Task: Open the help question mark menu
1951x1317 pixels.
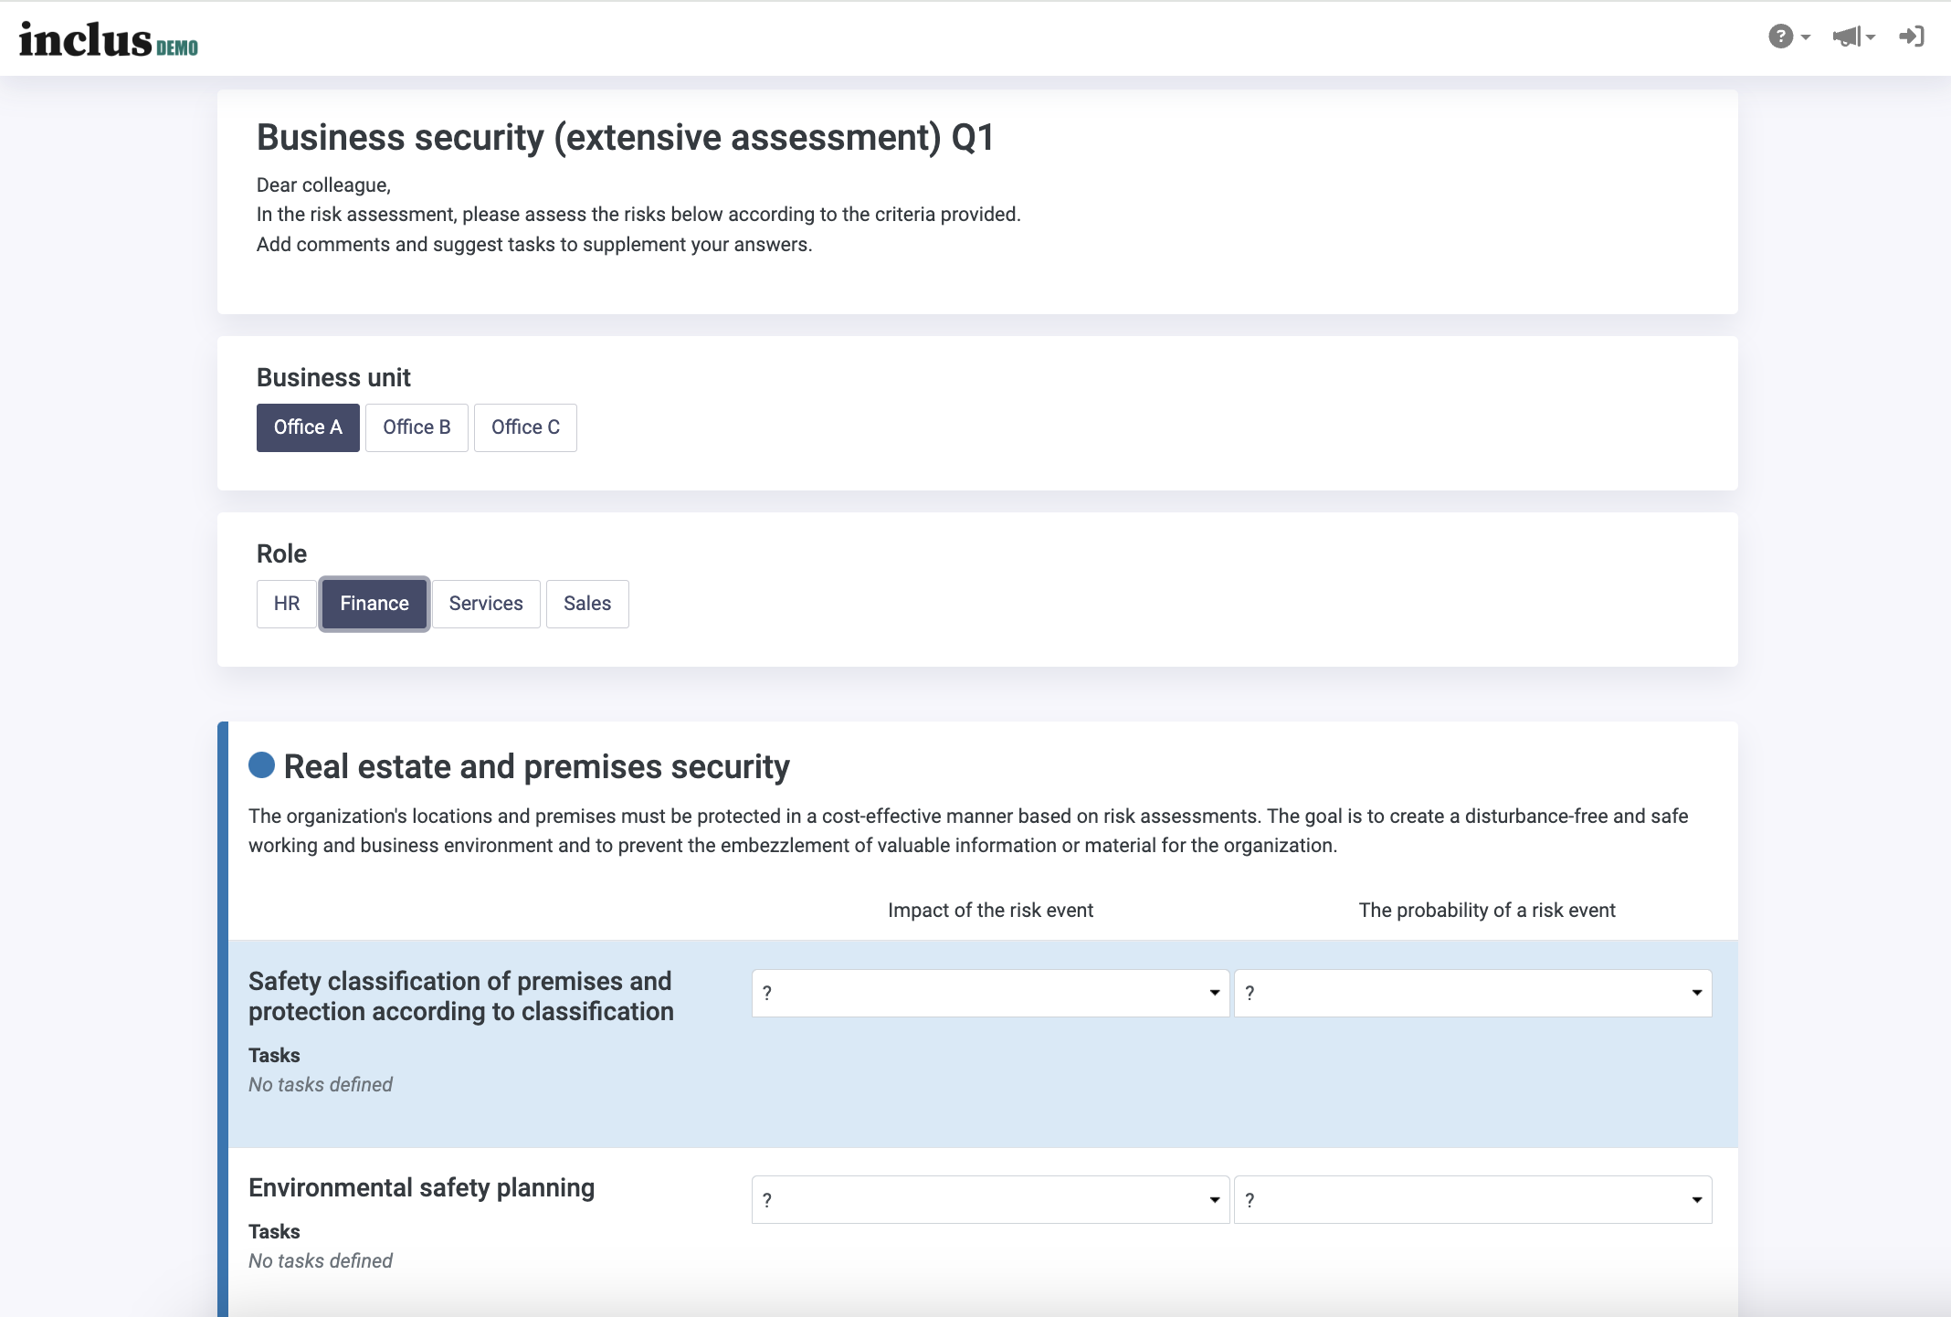Action: click(1788, 37)
